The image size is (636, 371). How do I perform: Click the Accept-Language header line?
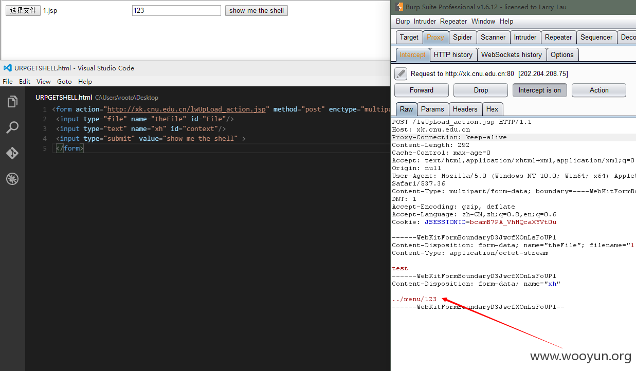(x=474, y=214)
